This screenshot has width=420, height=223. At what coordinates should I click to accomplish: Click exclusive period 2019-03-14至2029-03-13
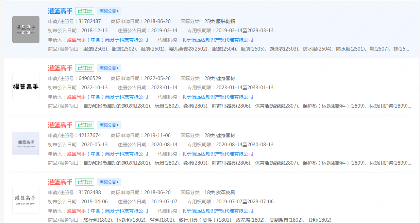245,30
